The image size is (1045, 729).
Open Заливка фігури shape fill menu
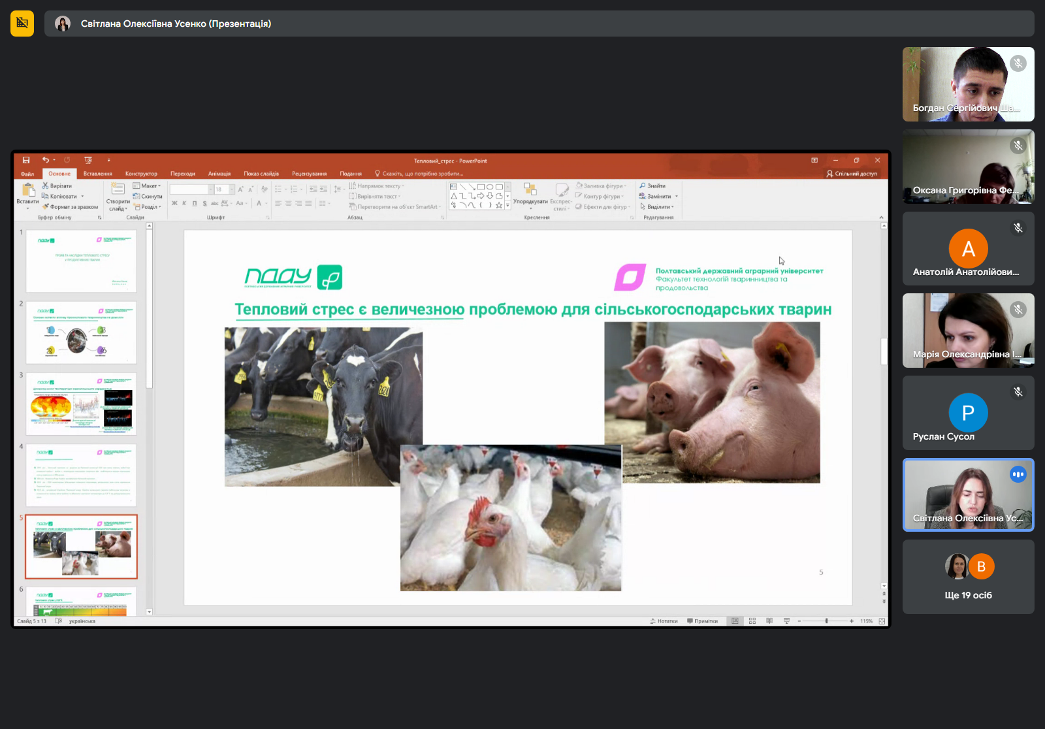pyautogui.click(x=601, y=186)
